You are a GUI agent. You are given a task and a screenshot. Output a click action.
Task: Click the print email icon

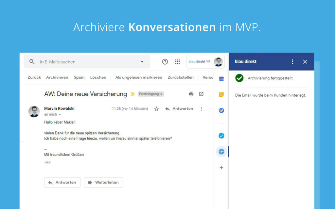click(x=191, y=94)
